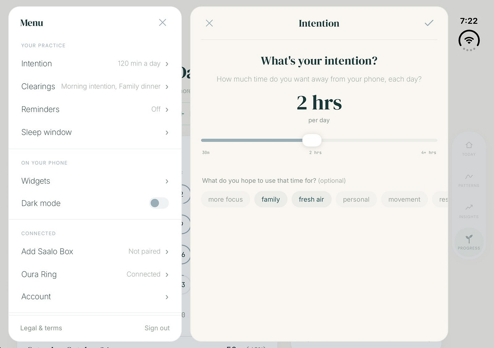This screenshot has width=494, height=348.
Task: Toggle the 'more focus' chip
Action: [226, 199]
